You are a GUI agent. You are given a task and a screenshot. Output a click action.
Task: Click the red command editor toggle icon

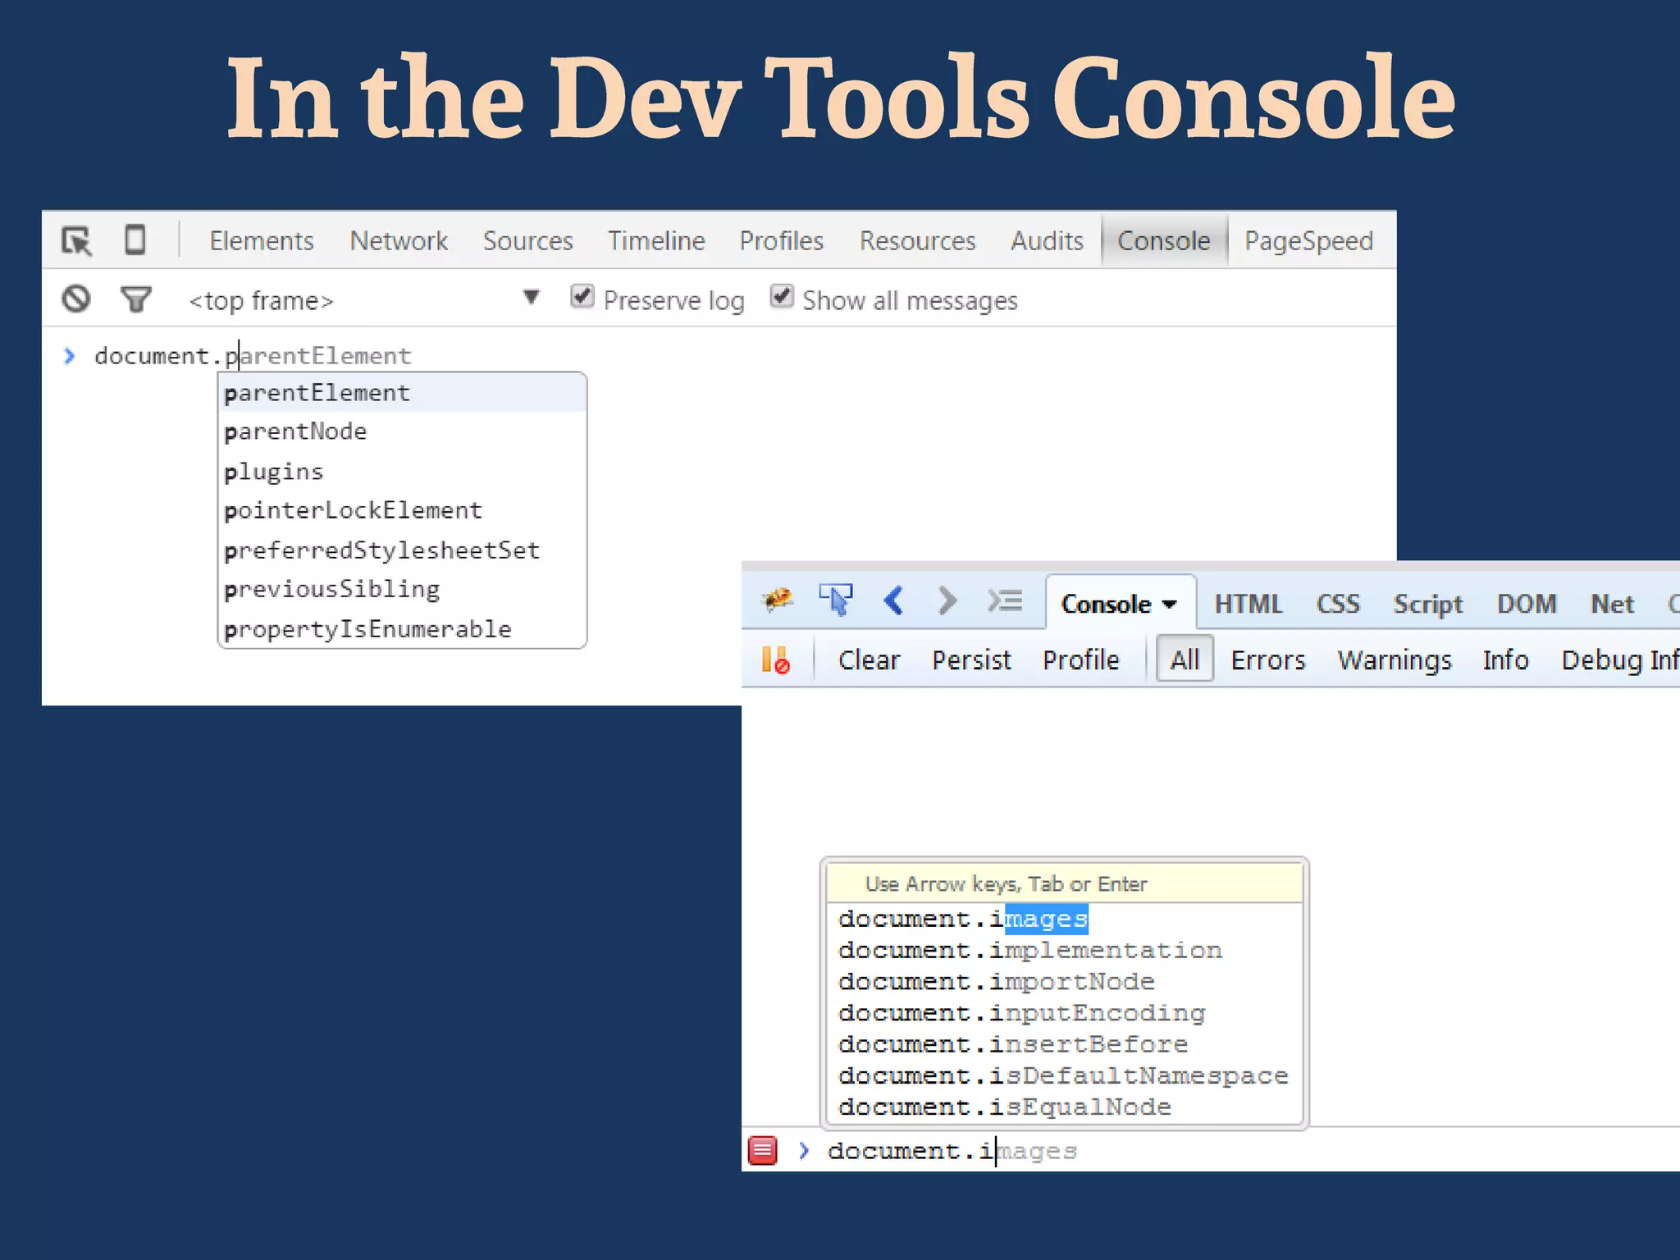762,1151
